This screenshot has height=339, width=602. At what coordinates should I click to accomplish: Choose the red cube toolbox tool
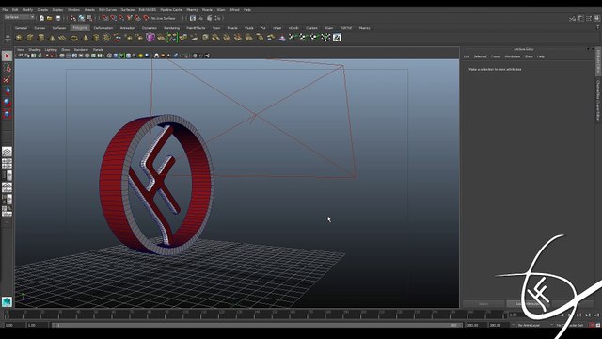coord(7,114)
